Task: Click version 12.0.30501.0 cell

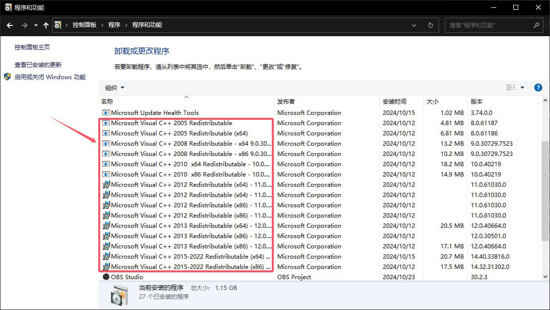Action: pos(488,236)
